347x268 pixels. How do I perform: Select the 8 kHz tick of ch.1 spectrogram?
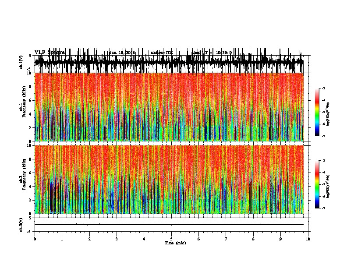pos(30,87)
